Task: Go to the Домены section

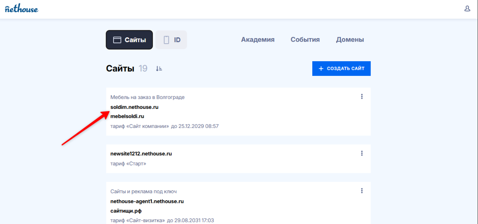Action: click(x=350, y=40)
